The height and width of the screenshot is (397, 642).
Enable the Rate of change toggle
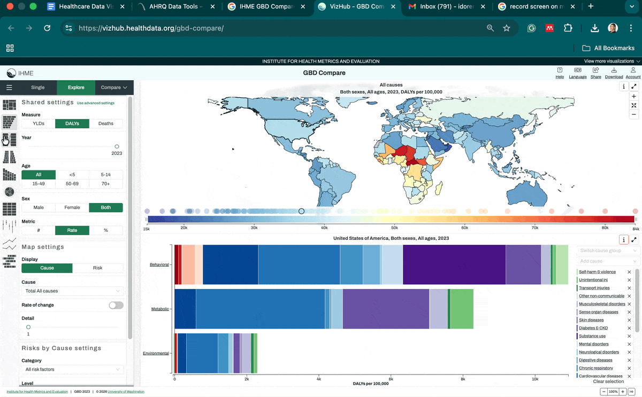pyautogui.click(x=116, y=305)
